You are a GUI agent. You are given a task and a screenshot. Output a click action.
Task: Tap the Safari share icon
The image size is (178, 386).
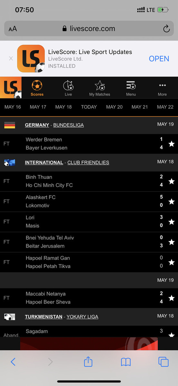pyautogui.click(x=88, y=362)
